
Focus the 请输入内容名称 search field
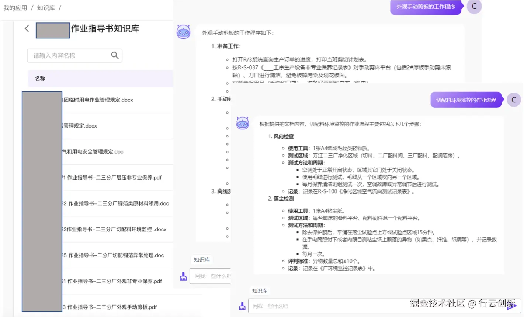[74, 55]
